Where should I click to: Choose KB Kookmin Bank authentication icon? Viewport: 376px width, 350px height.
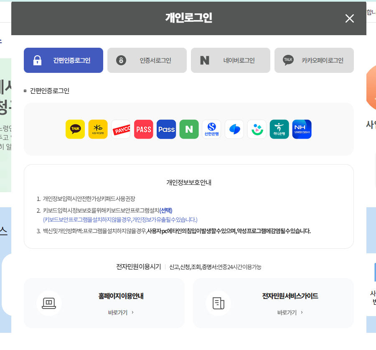tap(98, 129)
